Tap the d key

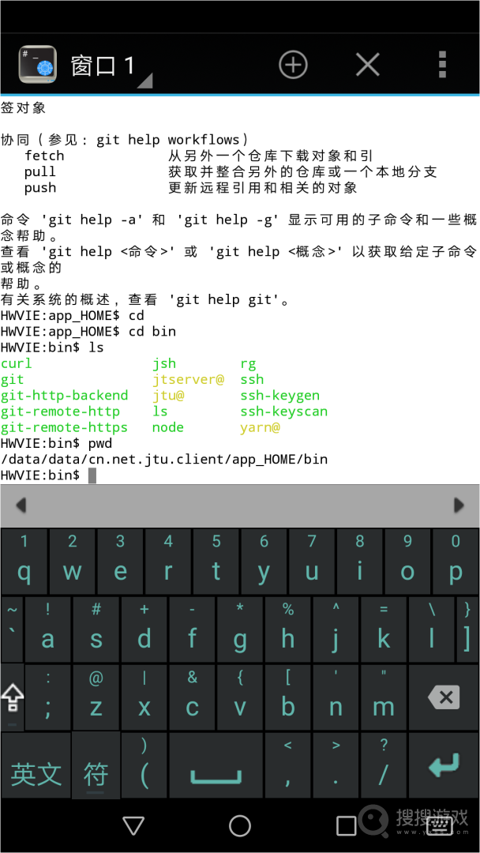(x=144, y=629)
